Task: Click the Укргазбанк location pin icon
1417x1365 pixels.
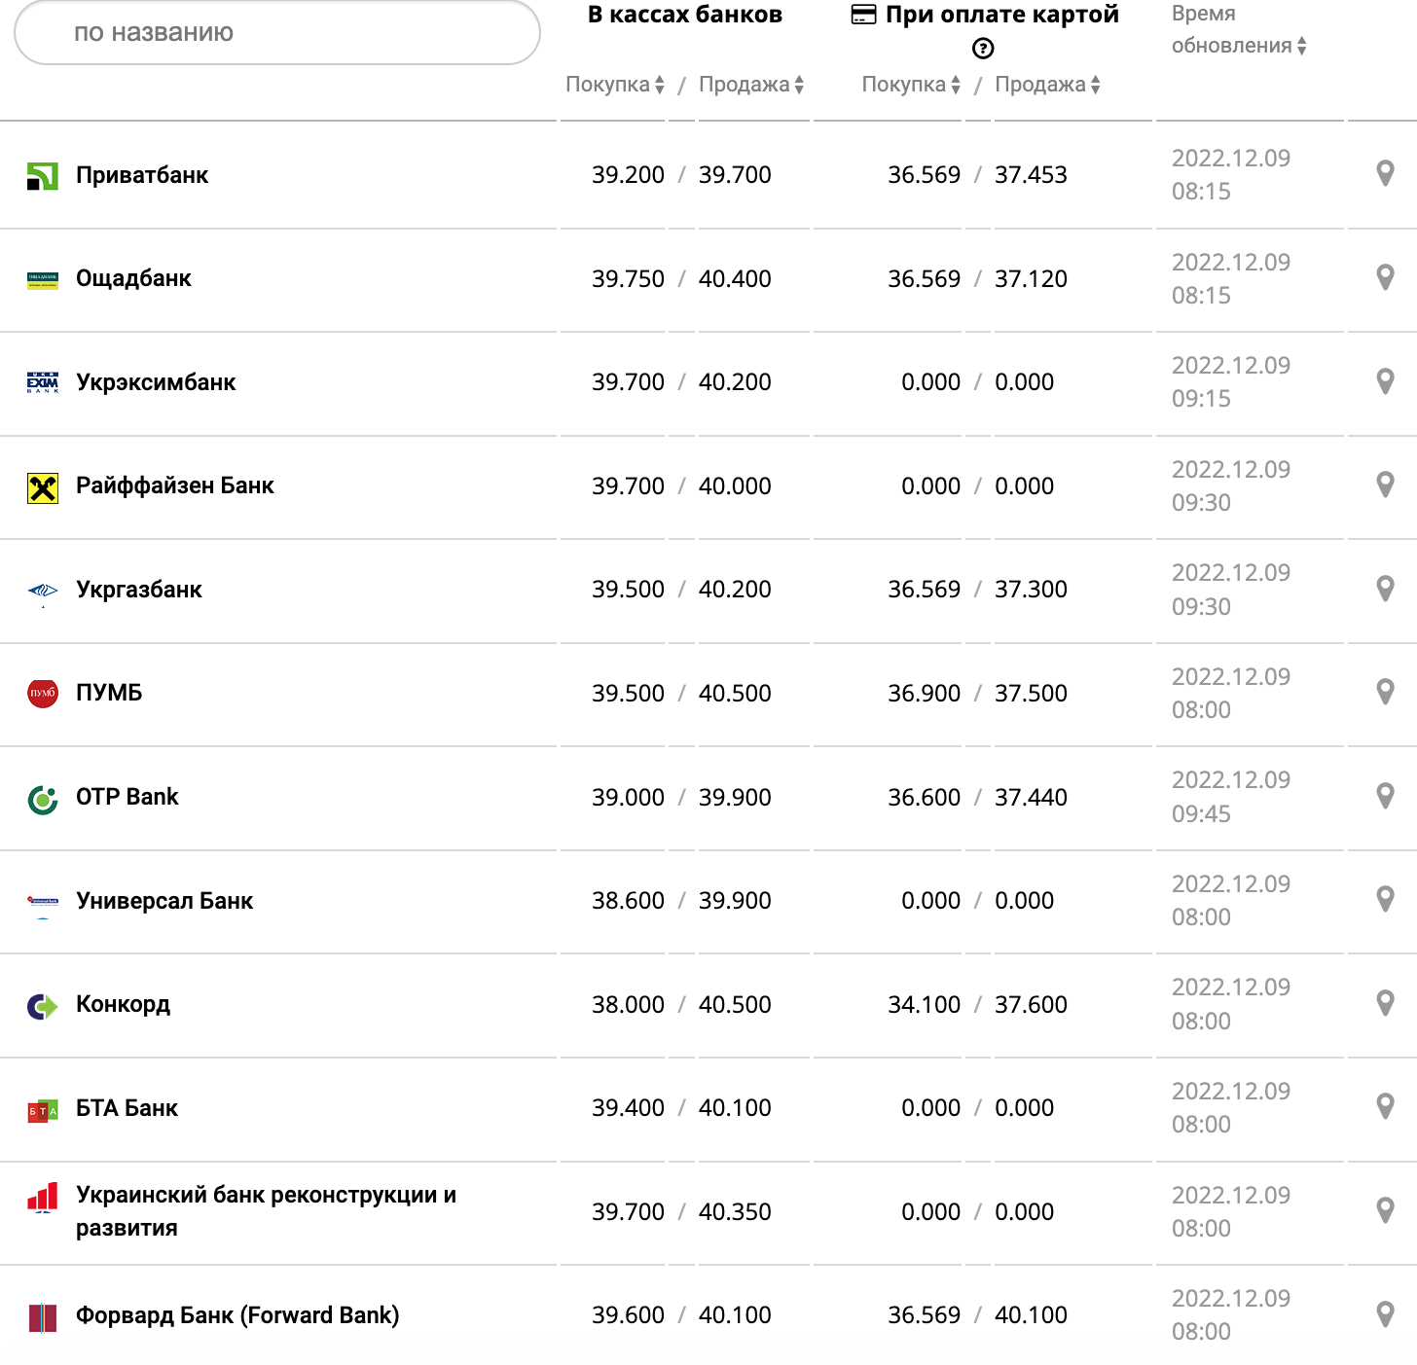Action: point(1385,589)
